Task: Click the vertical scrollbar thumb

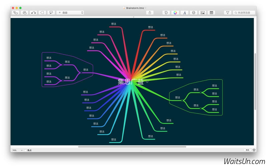Action: [x=255, y=81]
